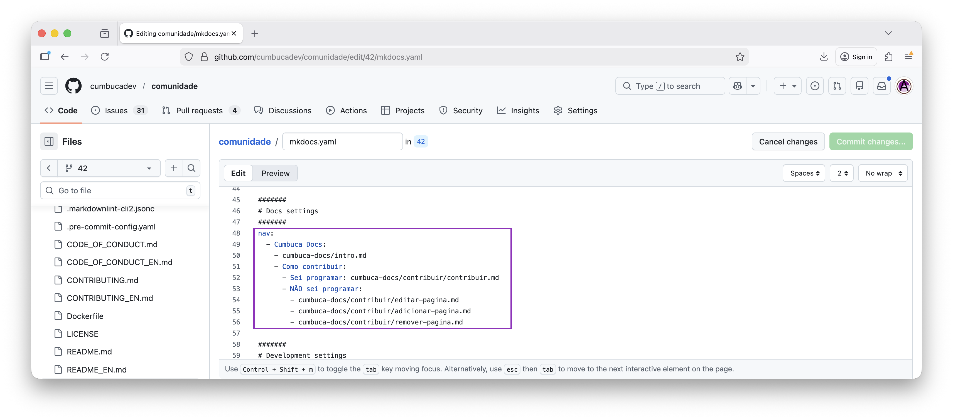The width and height of the screenshot is (953, 420).
Task: Open the Issues circle icon in header
Action: pos(815,86)
